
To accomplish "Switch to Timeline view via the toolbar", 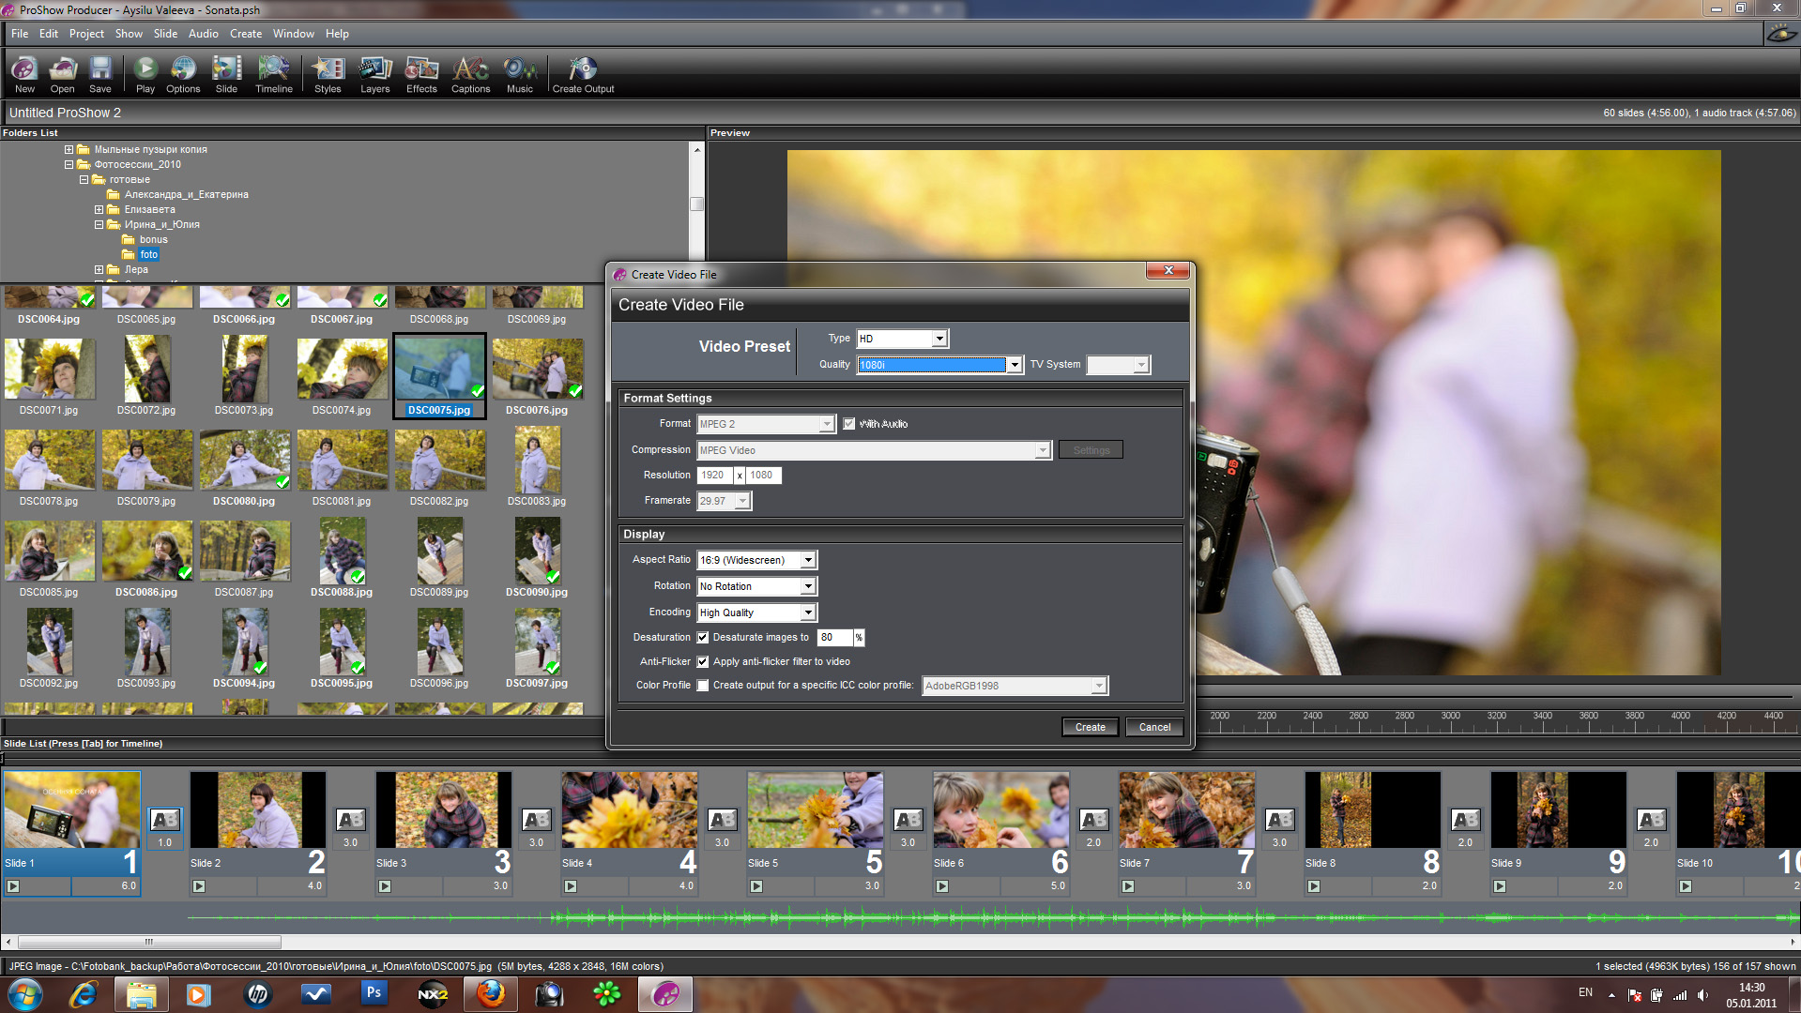I will [x=274, y=74].
